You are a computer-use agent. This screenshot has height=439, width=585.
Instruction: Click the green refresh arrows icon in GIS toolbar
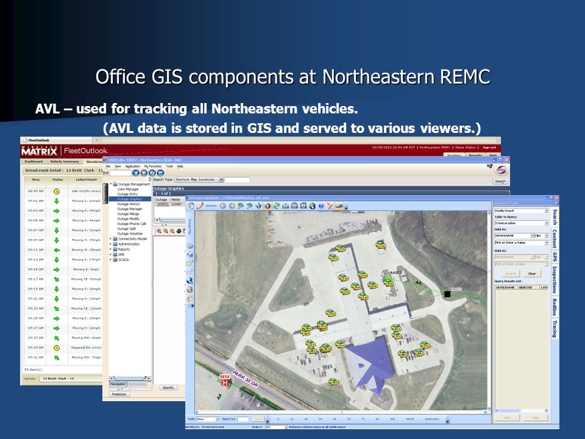pos(277,205)
